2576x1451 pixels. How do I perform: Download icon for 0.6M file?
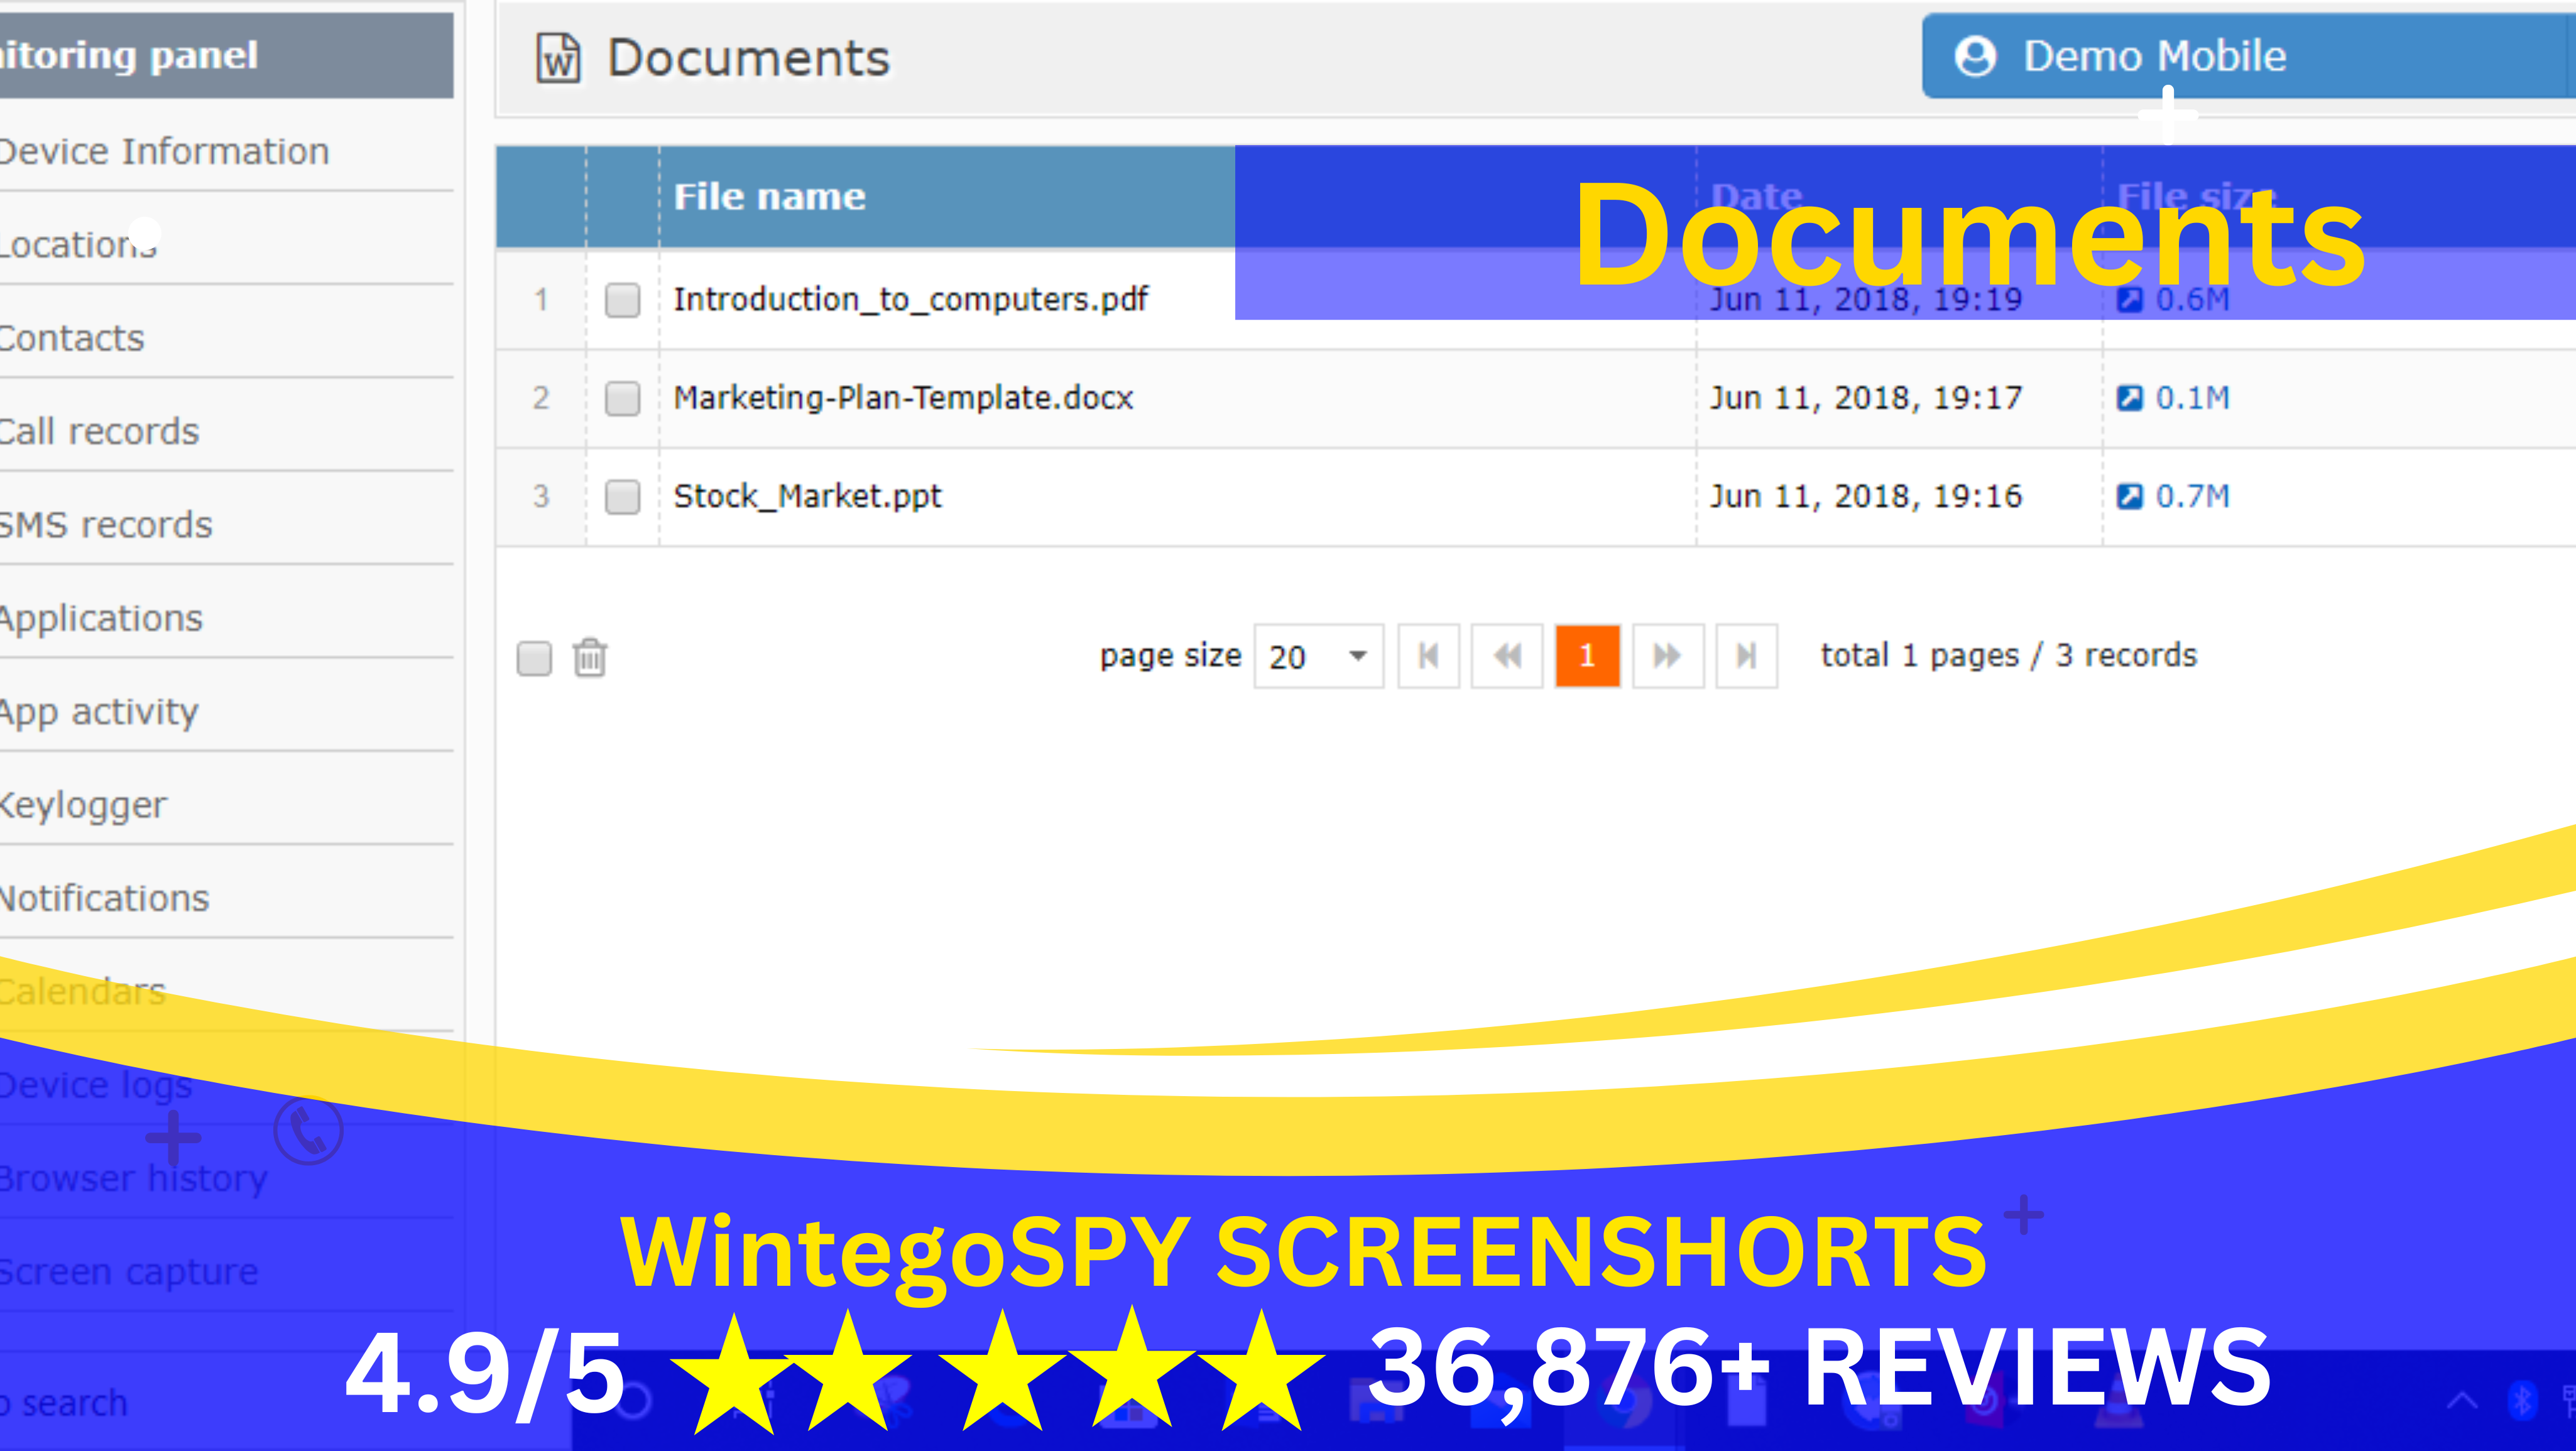2130,299
